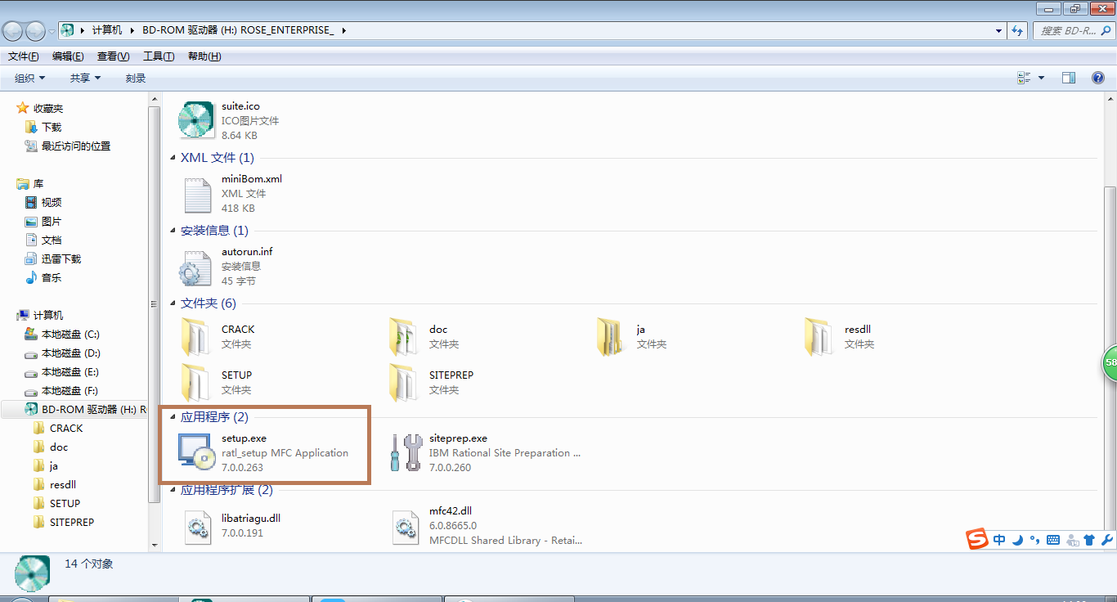The height and width of the screenshot is (602, 1117).
Task: Collapse the 文件夹 (6) group
Action: [x=173, y=303]
